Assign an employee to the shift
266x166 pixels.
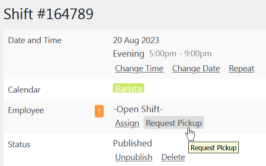(127, 123)
